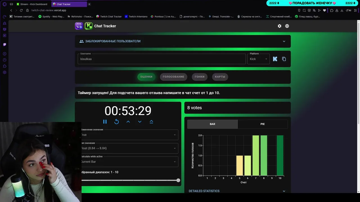The height and width of the screenshot is (202, 360).
Task: Click the translate page icon in address bar
Action: tap(314, 10)
